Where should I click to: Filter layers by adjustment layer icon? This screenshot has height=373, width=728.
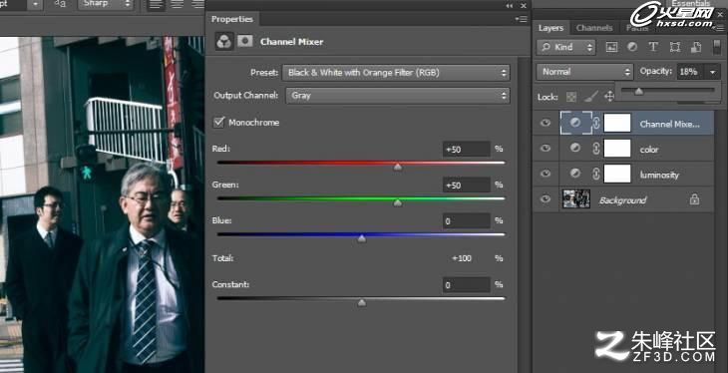click(632, 47)
